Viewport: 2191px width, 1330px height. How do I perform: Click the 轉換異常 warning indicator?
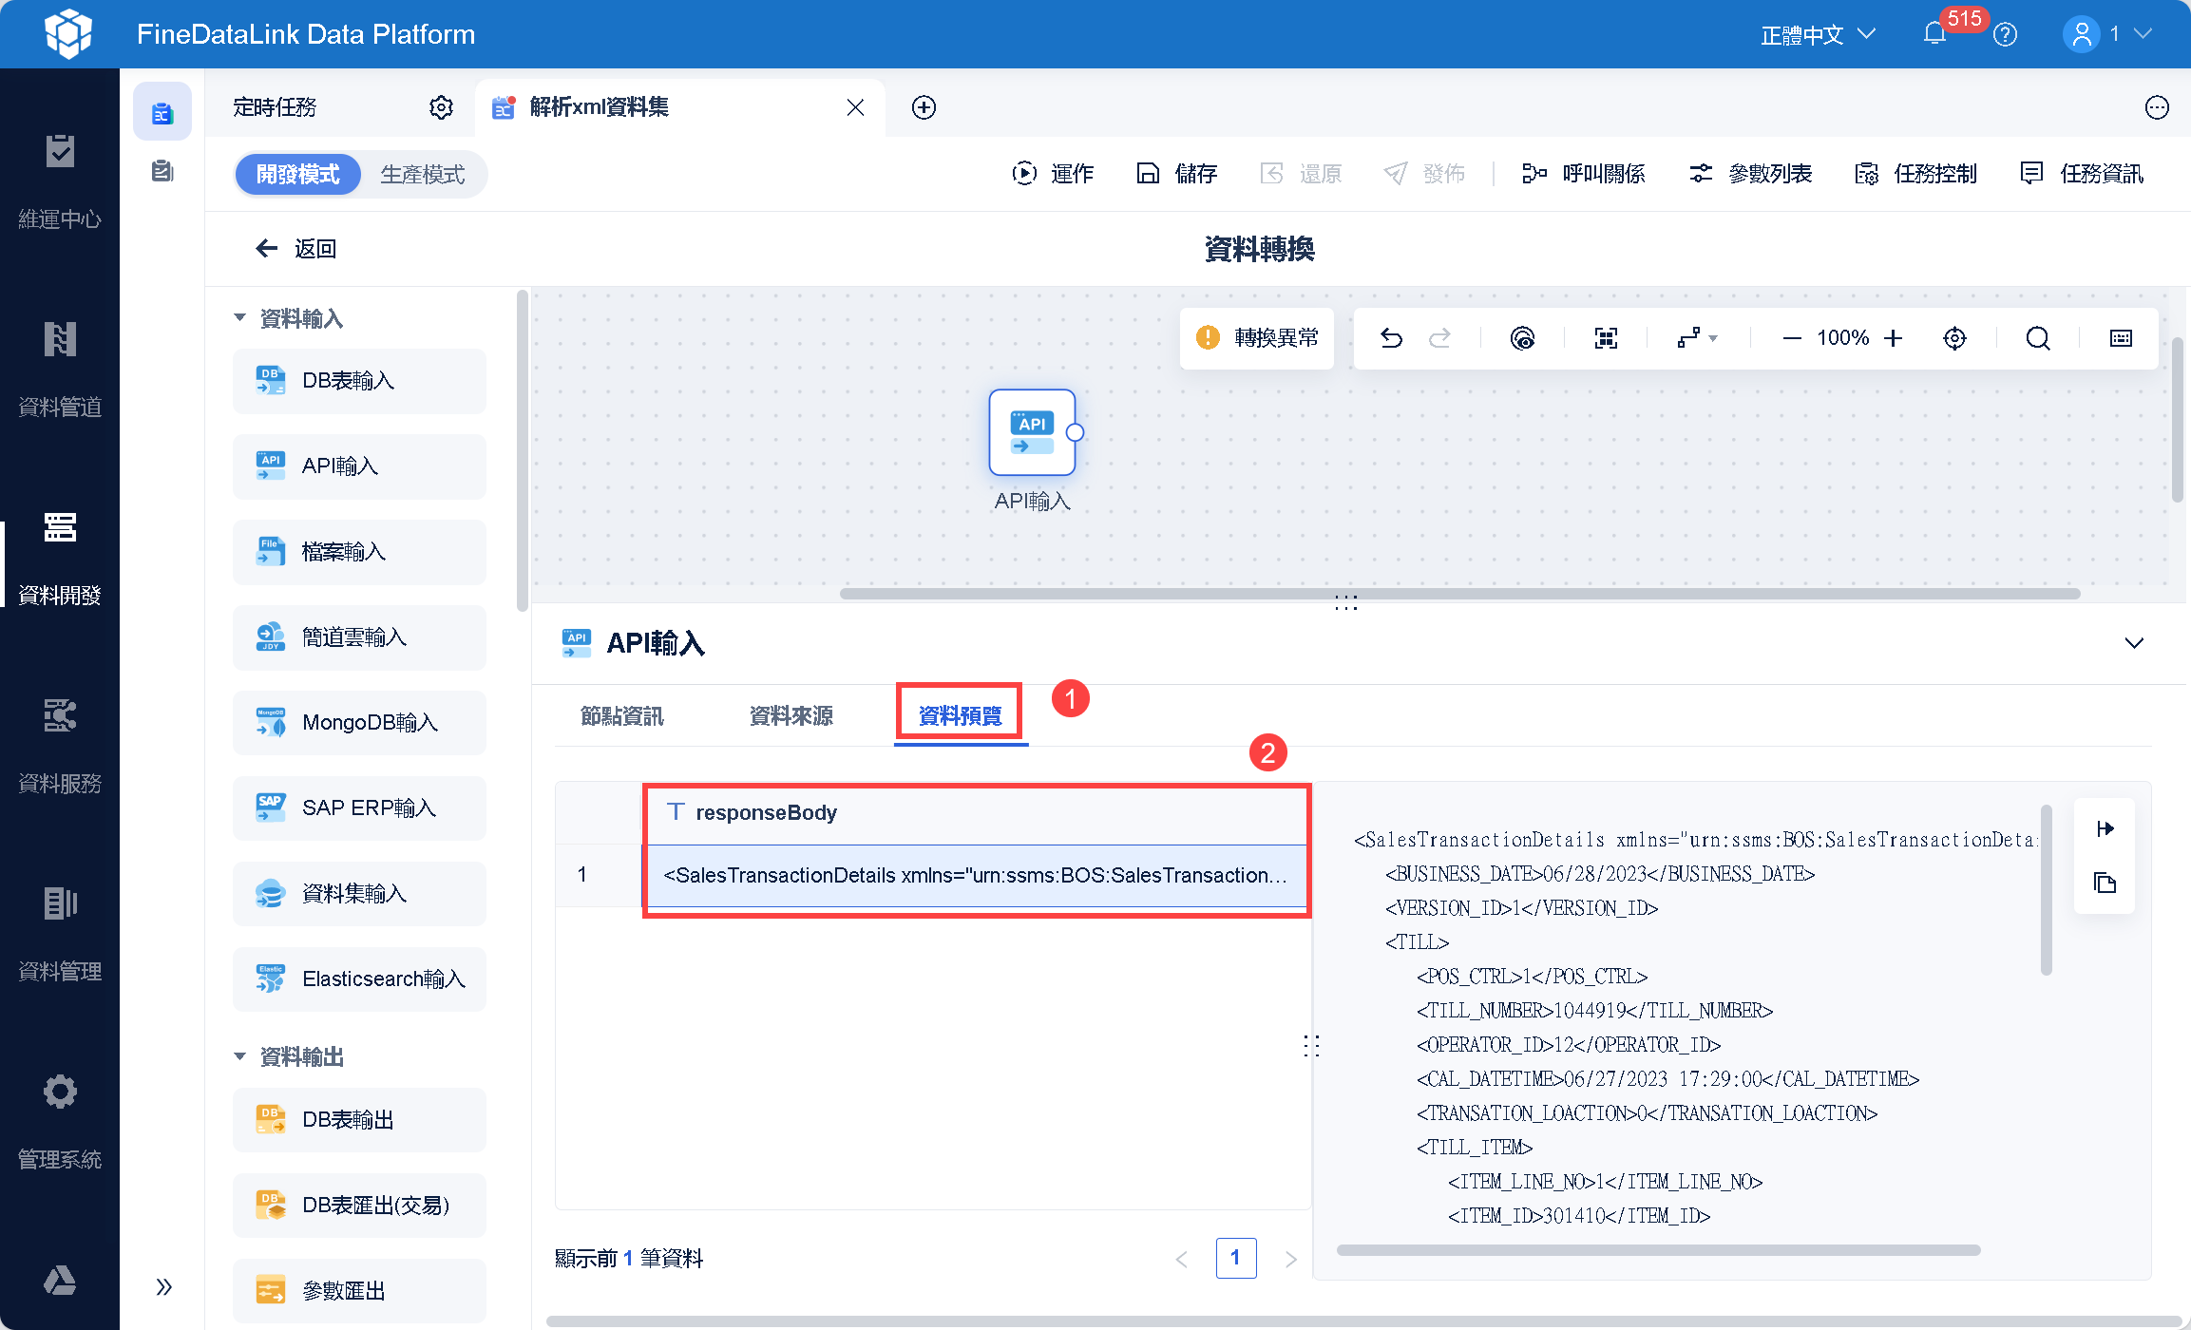pos(1257,338)
